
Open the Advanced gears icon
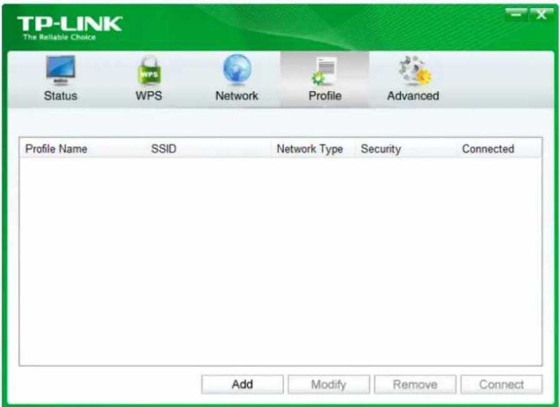(x=414, y=71)
